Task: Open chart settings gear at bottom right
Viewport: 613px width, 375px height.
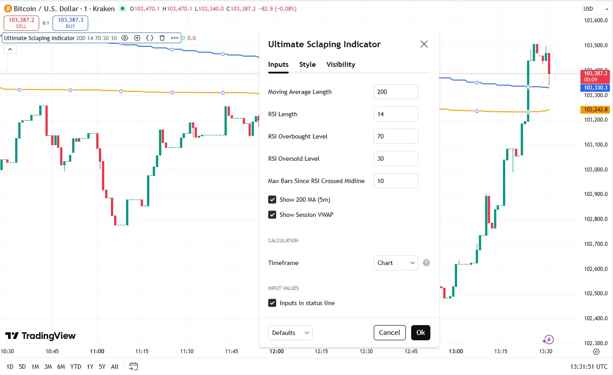Action: point(597,351)
